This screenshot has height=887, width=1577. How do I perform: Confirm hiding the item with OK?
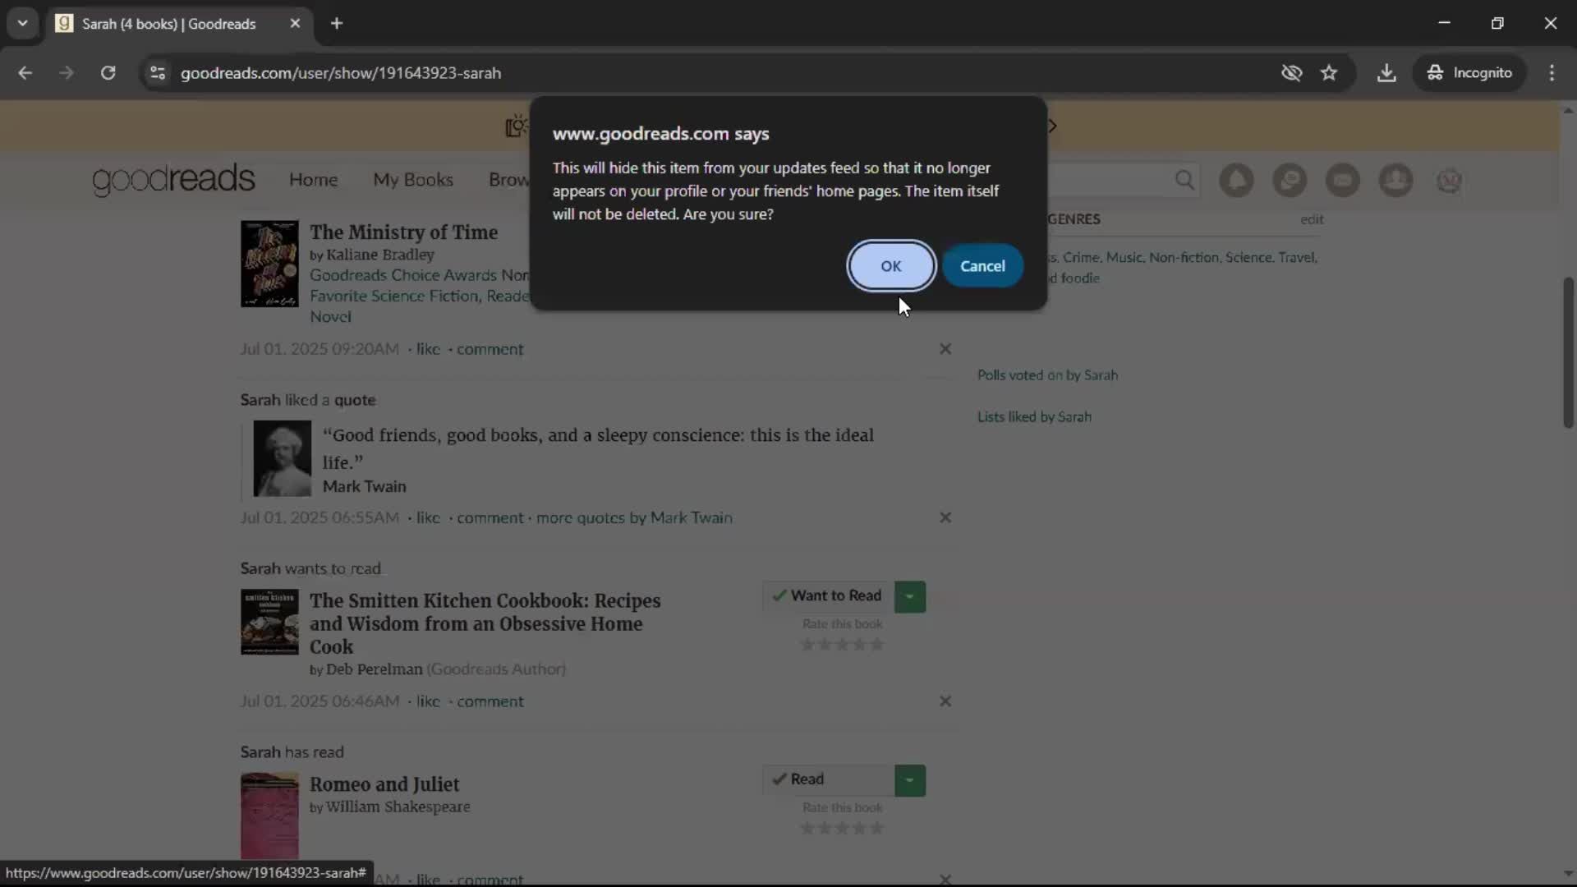tap(891, 266)
